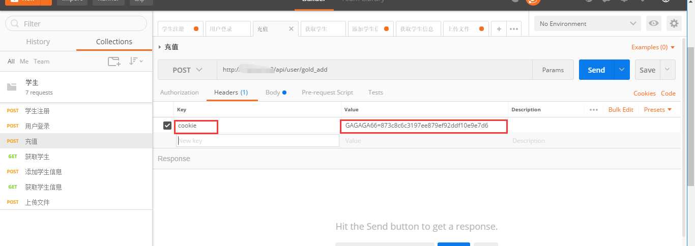695x246 pixels.
Task: Click the Save button
Action: coord(648,70)
